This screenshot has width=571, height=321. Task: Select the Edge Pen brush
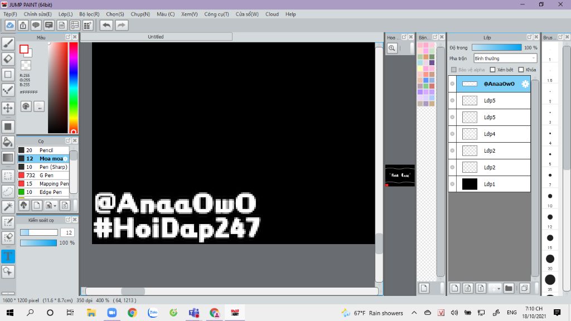(43, 192)
